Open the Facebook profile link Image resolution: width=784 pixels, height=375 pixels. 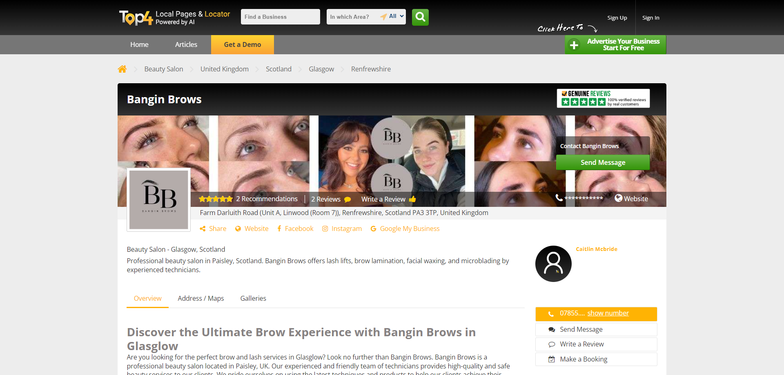pos(295,229)
